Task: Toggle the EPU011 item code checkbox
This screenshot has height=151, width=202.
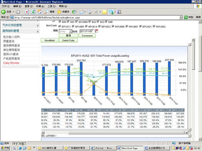Action: pyautogui.click(x=60, y=26)
